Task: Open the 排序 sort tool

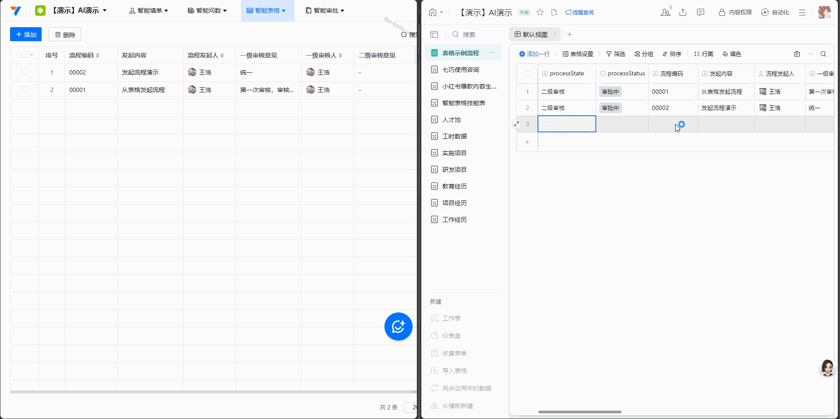Action: coord(673,54)
